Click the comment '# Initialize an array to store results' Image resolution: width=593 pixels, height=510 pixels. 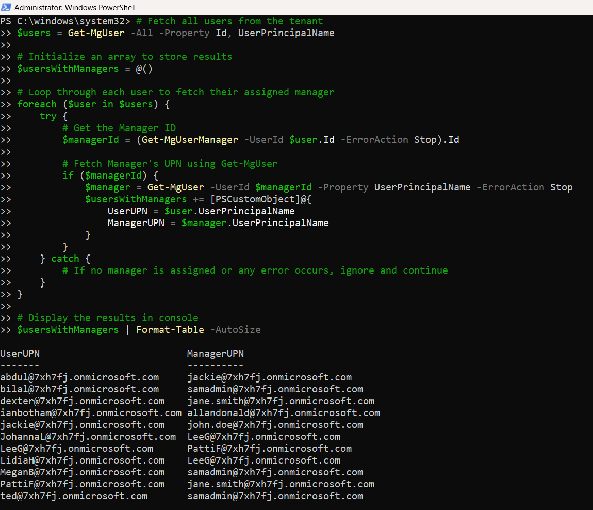tap(125, 57)
